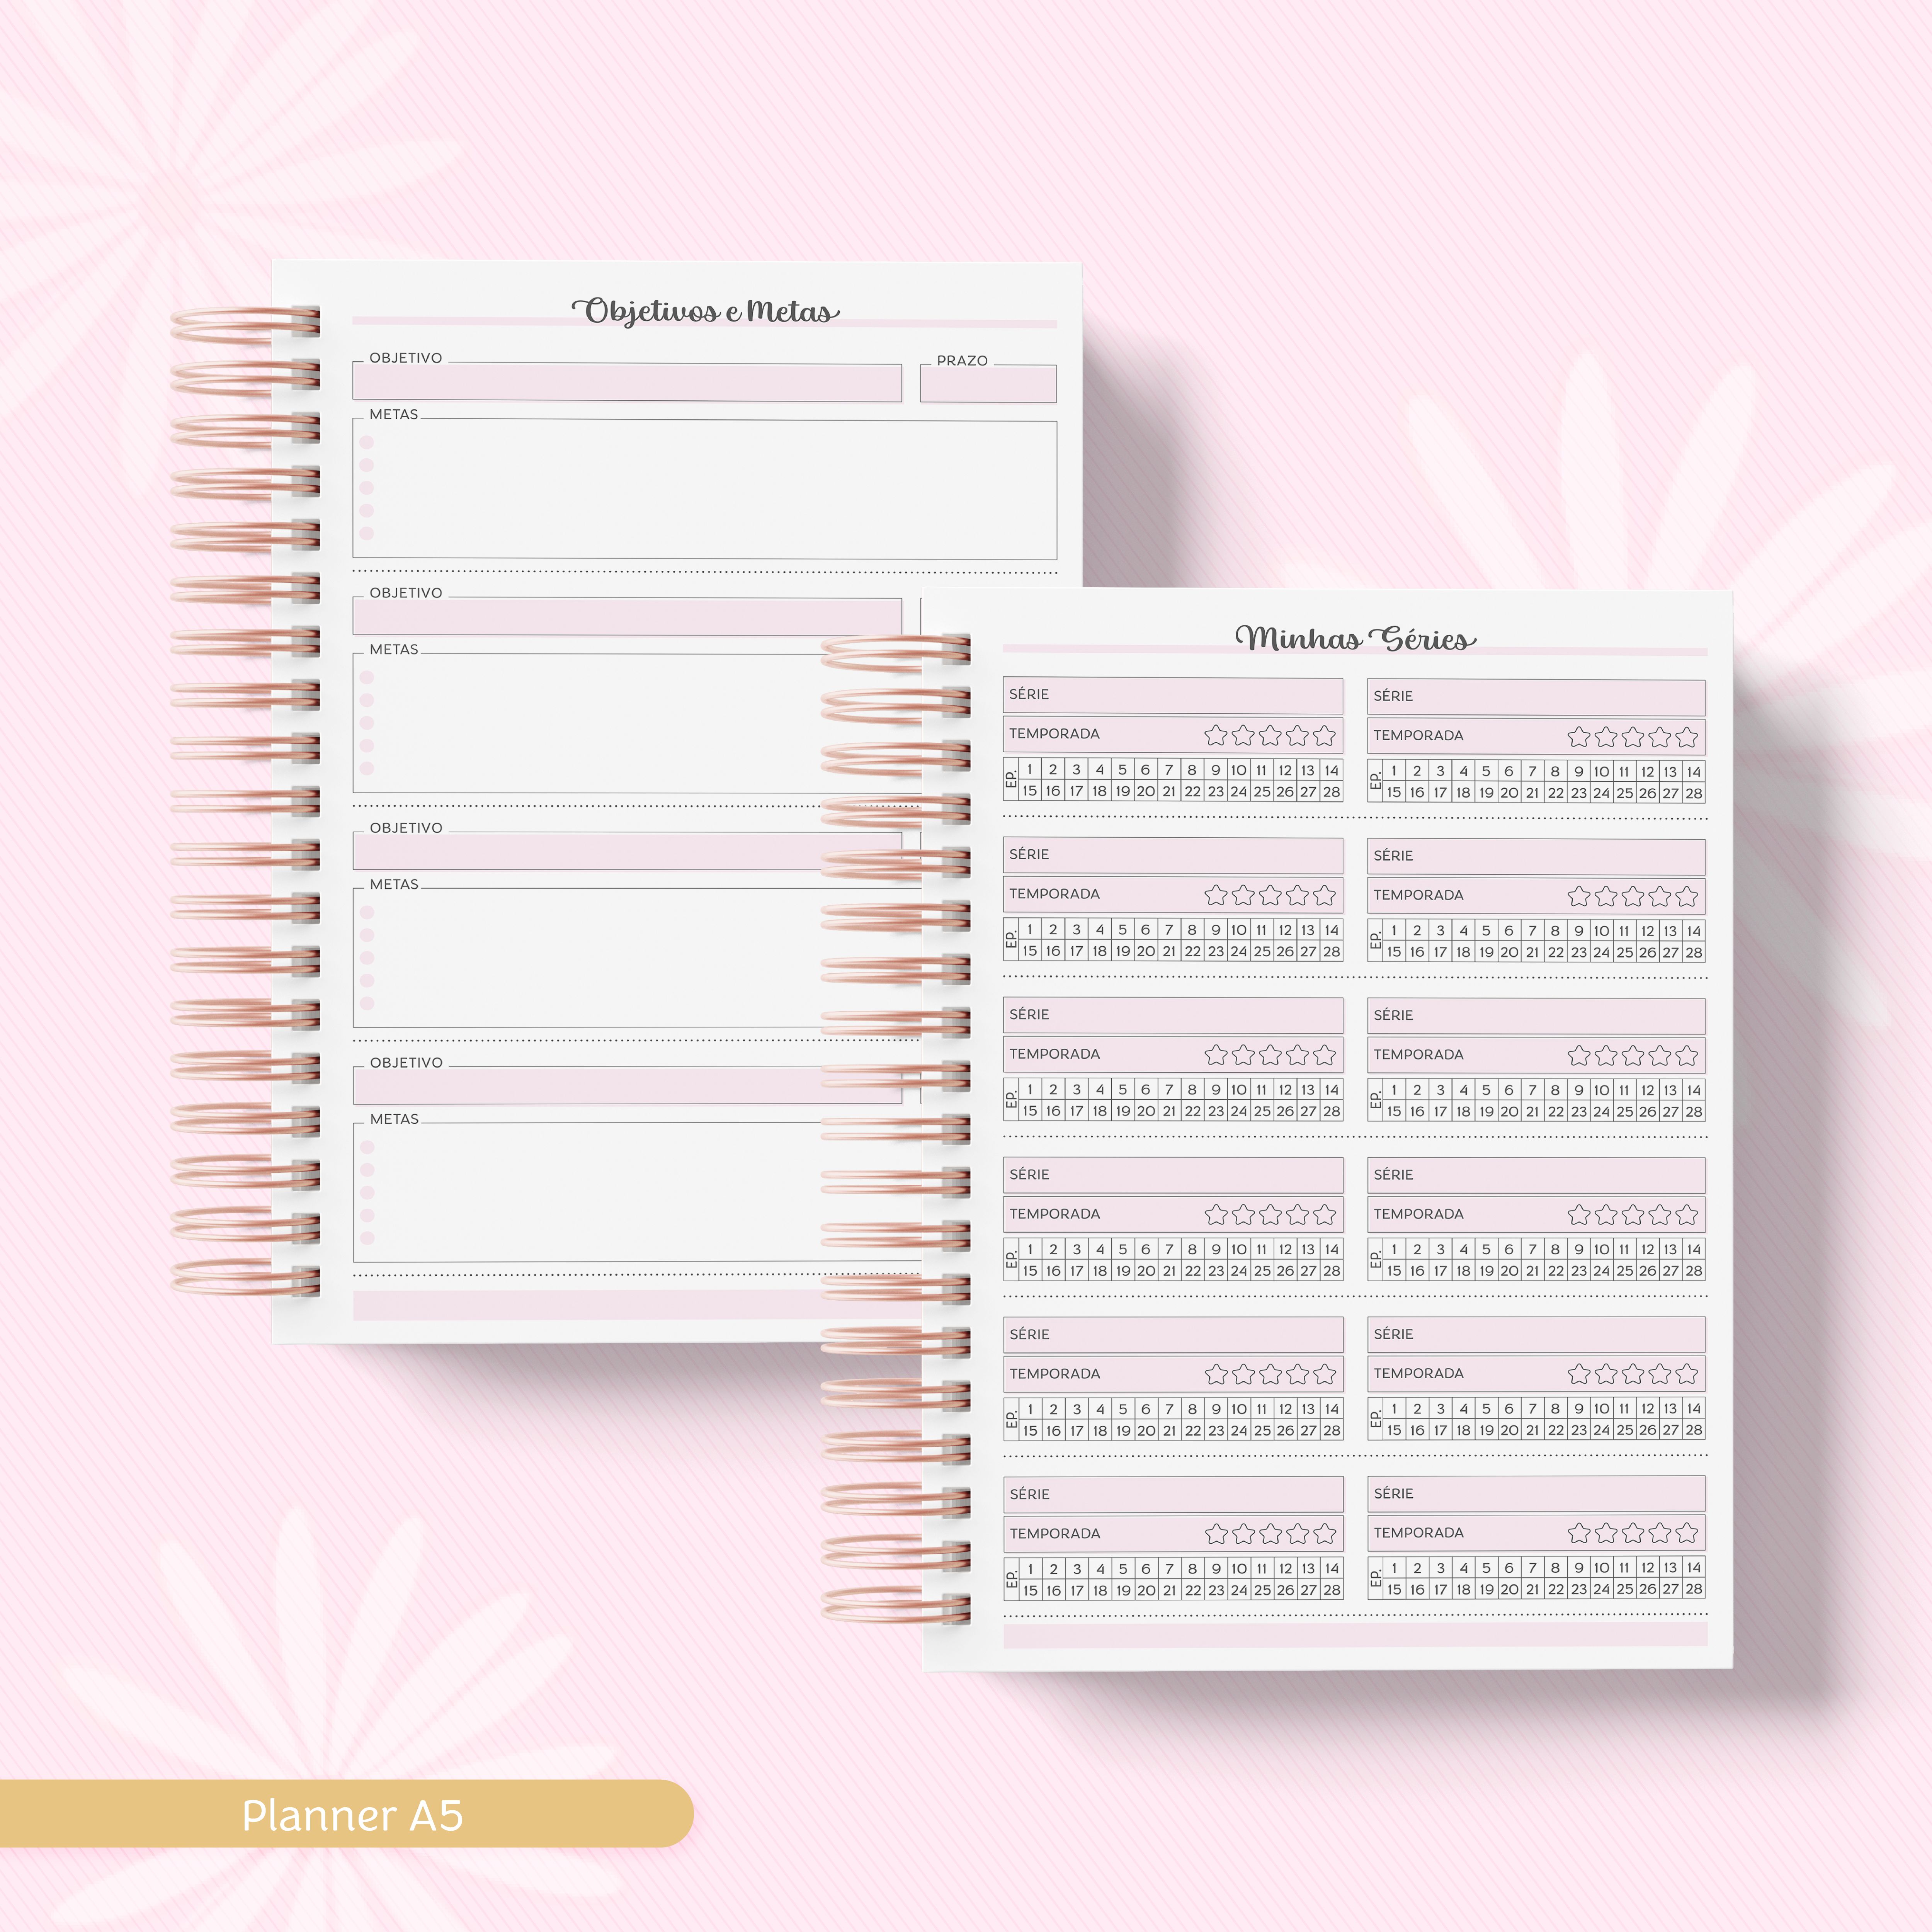Click the fourth star in the third left-column series
This screenshot has height=1932, width=1932.
tap(1298, 1055)
